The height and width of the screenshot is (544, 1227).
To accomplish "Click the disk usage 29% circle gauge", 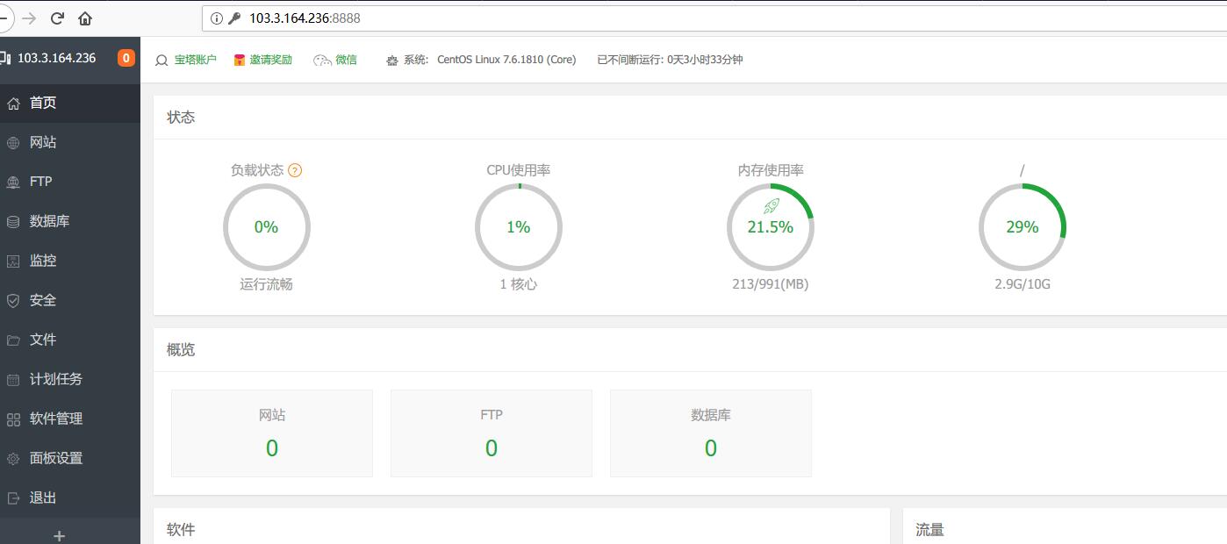I will 1022,227.
